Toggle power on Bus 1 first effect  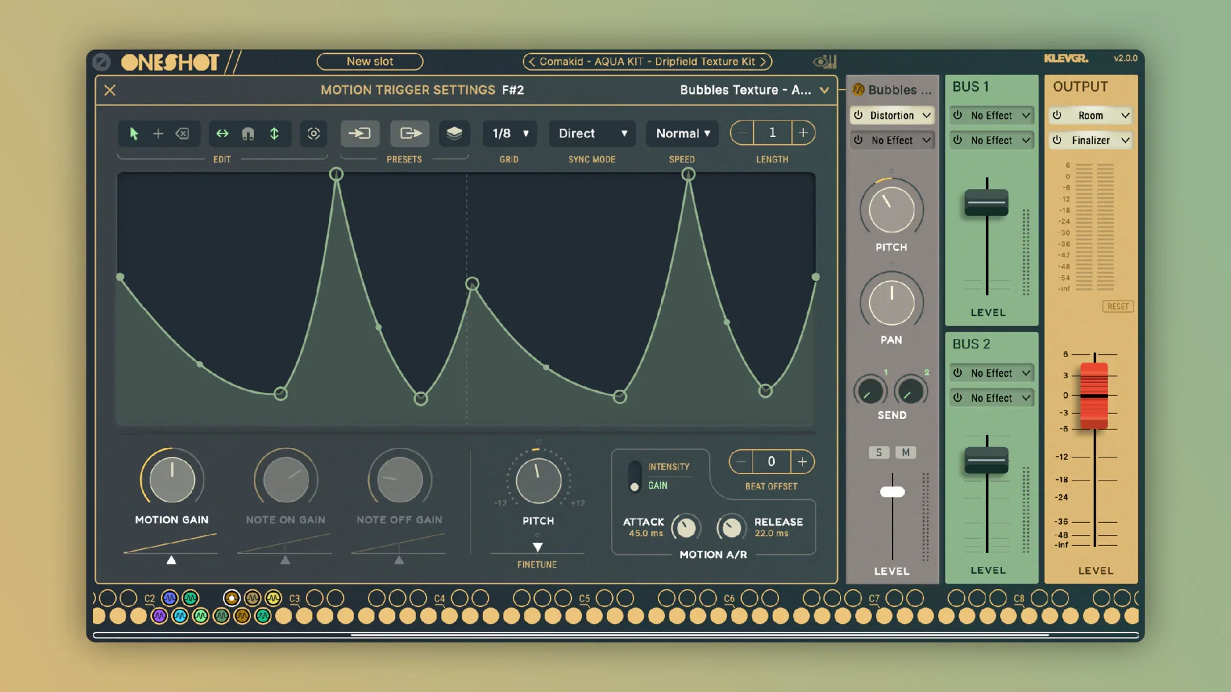pos(958,115)
